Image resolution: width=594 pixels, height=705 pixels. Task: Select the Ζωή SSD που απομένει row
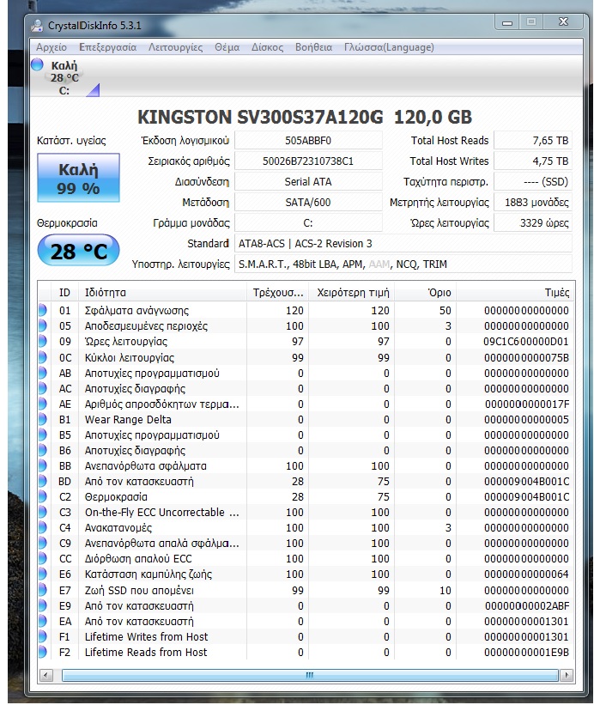click(x=306, y=590)
